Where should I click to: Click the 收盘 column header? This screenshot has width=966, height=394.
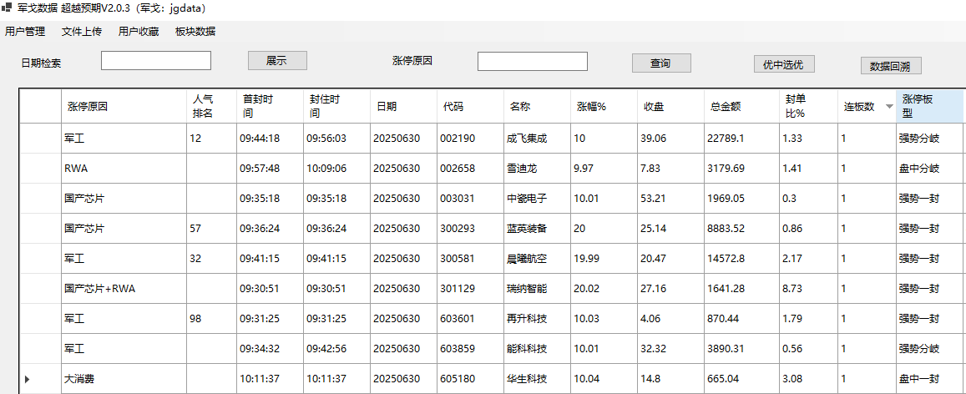point(670,107)
